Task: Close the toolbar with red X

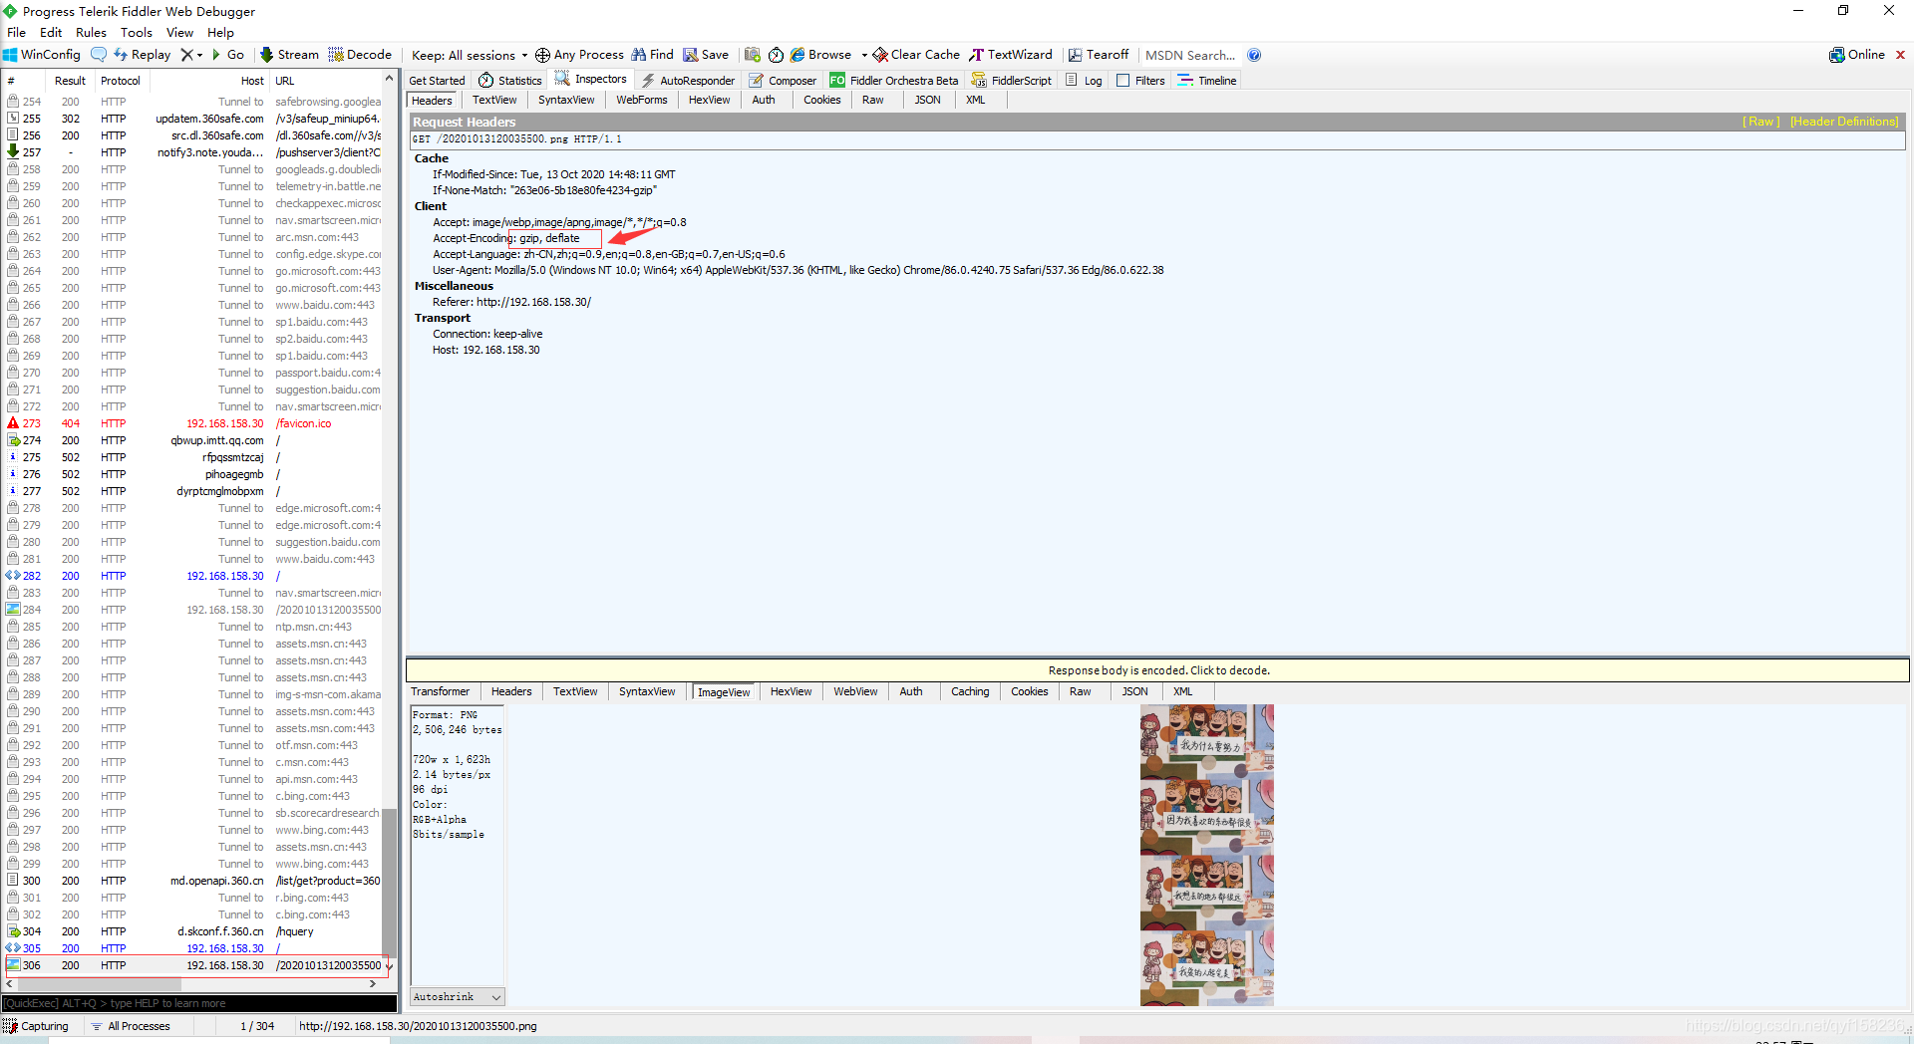Action: coord(1900,55)
